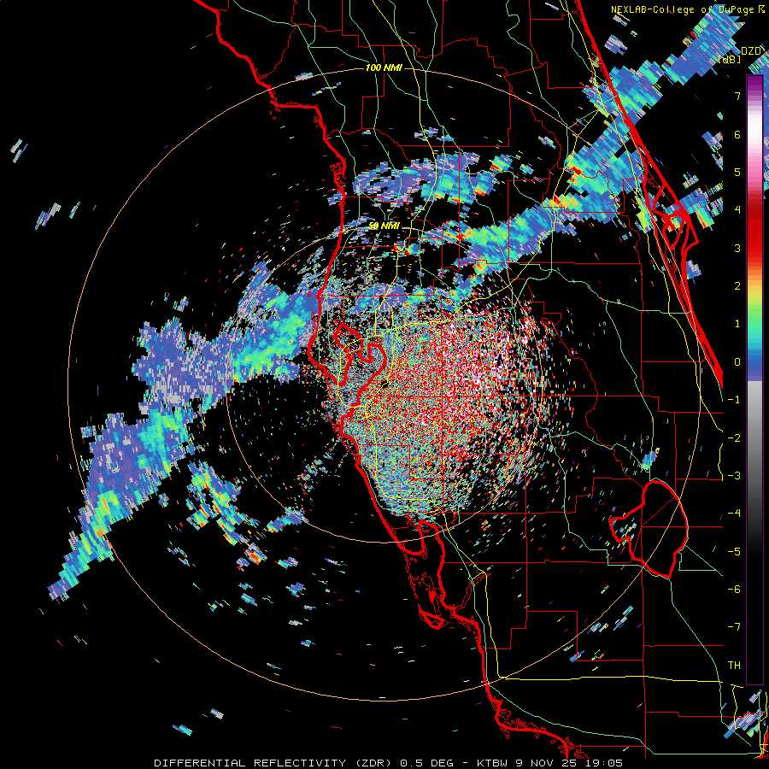Click the "-5" value on color scale
This screenshot has height=769, width=769.
tap(734, 552)
